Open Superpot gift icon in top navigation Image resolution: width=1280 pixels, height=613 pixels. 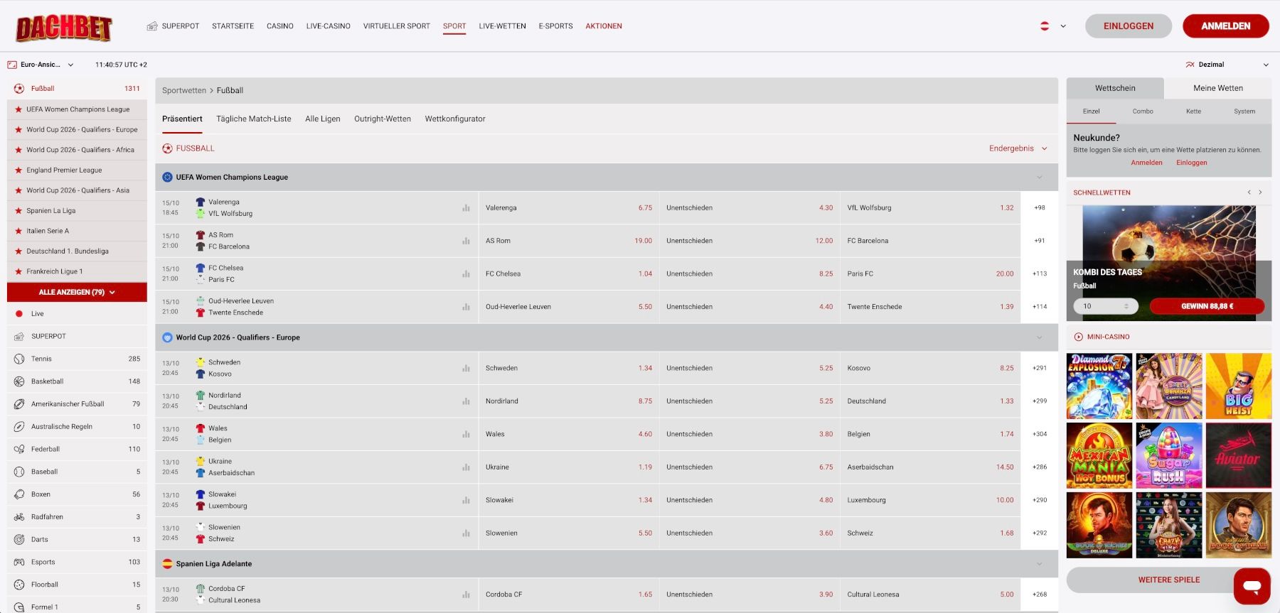pyautogui.click(x=151, y=26)
